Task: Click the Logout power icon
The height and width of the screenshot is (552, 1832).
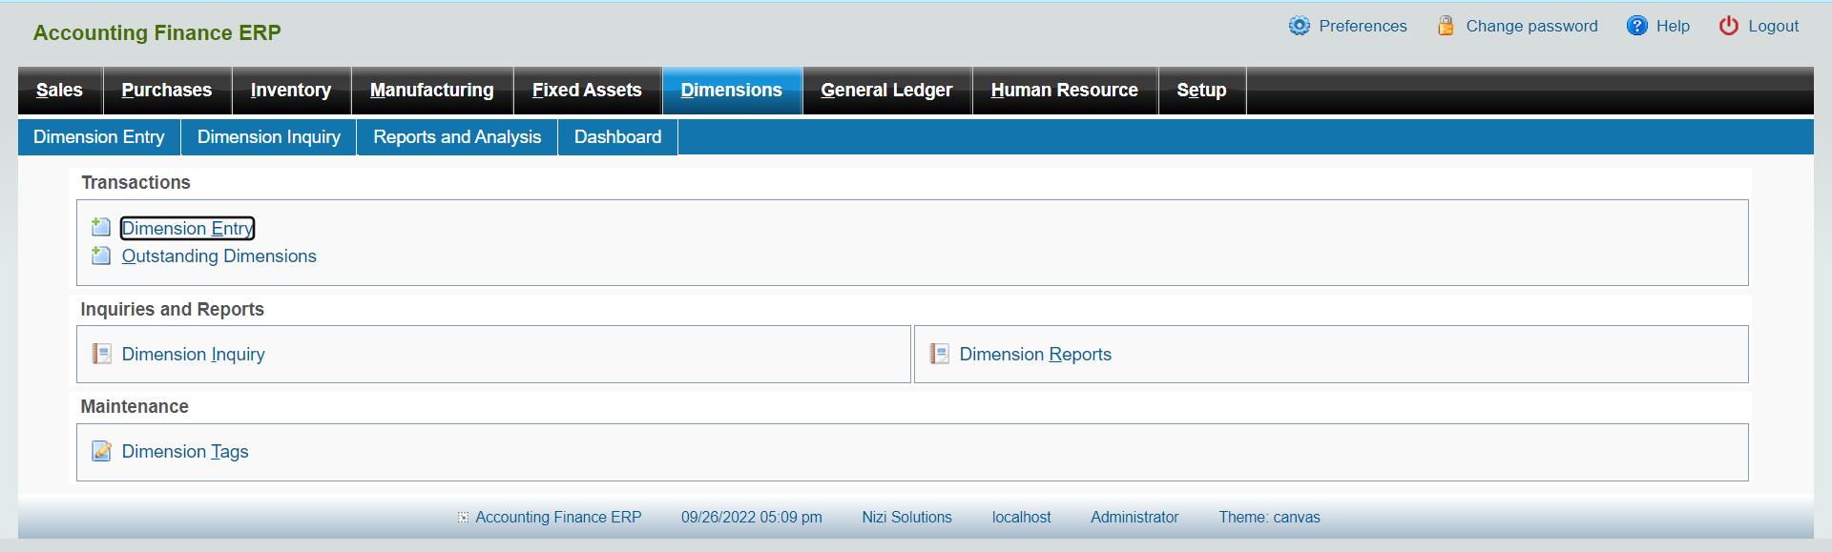Action: click(1728, 26)
